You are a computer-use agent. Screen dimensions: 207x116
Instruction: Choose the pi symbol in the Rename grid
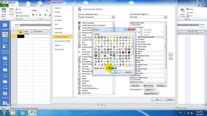(117, 62)
